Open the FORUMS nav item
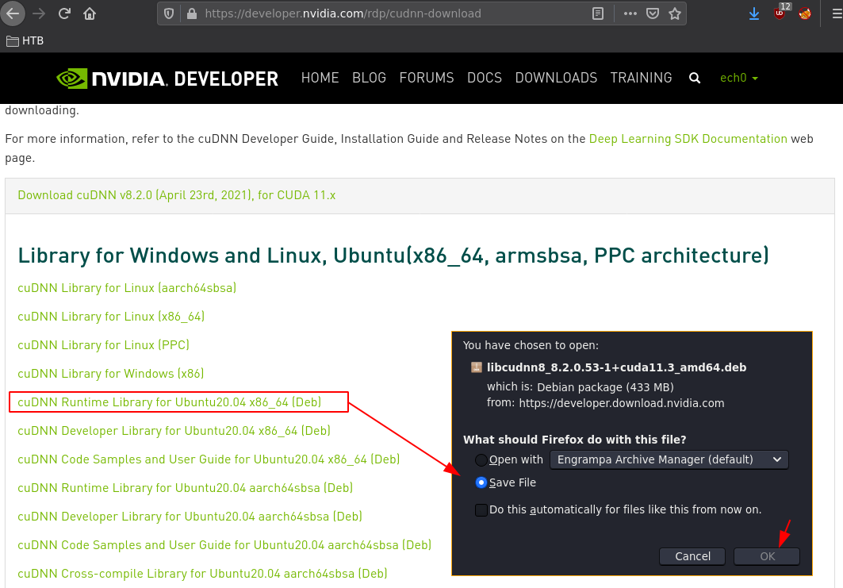The width and height of the screenshot is (843, 588). pos(427,78)
